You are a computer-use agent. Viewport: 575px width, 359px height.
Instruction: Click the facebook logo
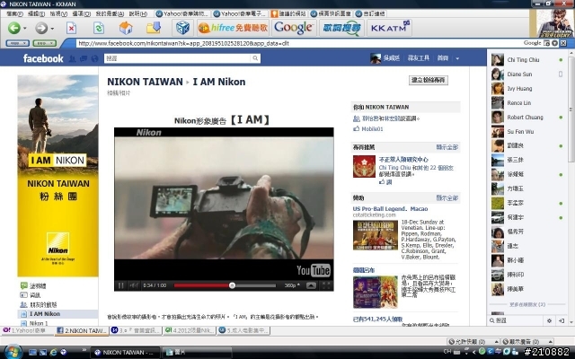[x=43, y=58]
